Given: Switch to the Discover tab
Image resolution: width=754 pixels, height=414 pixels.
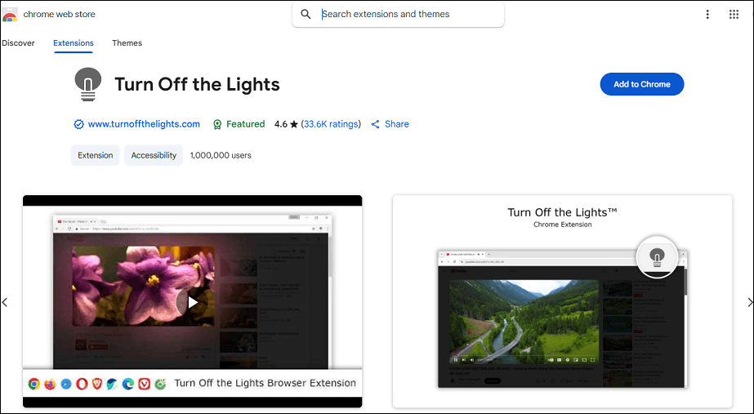Looking at the screenshot, I should (18, 42).
